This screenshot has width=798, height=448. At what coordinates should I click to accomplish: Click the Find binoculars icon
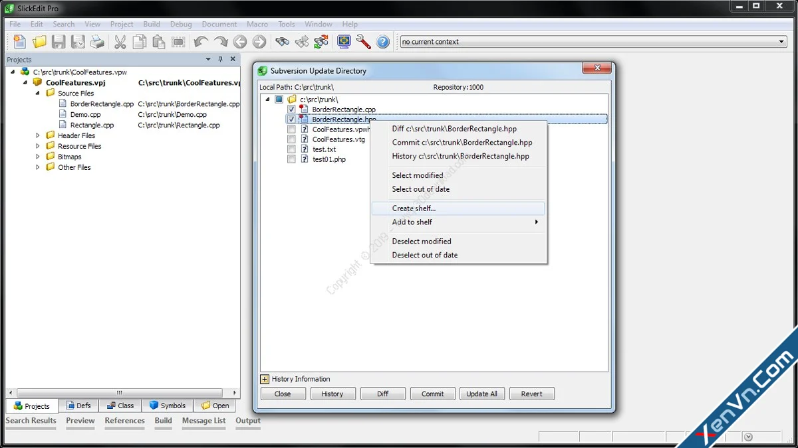[x=283, y=42]
